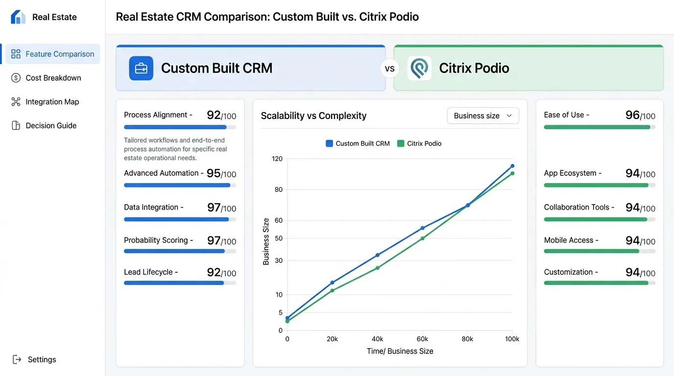Screen dimensions: 674x376
Task: Click the Advanced Automation progress bar
Action: [x=180, y=186]
